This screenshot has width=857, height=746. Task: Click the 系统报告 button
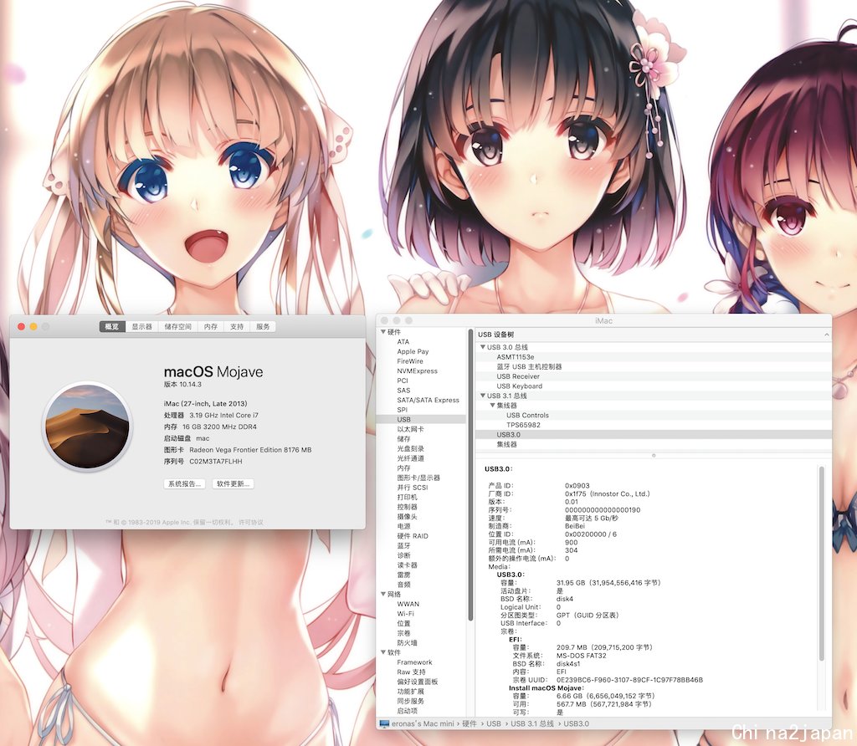tap(185, 484)
